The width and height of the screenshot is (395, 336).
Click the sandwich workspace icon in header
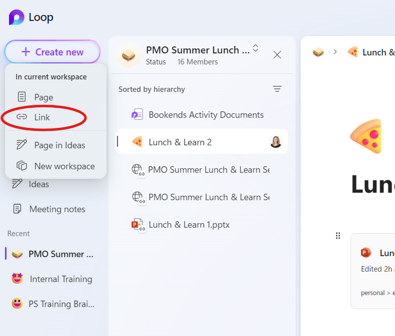coord(128,55)
